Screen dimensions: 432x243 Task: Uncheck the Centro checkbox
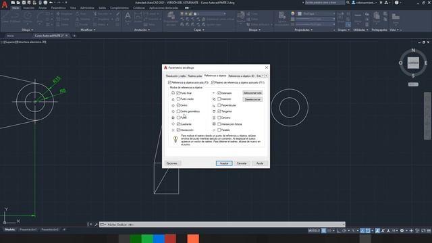click(178, 105)
